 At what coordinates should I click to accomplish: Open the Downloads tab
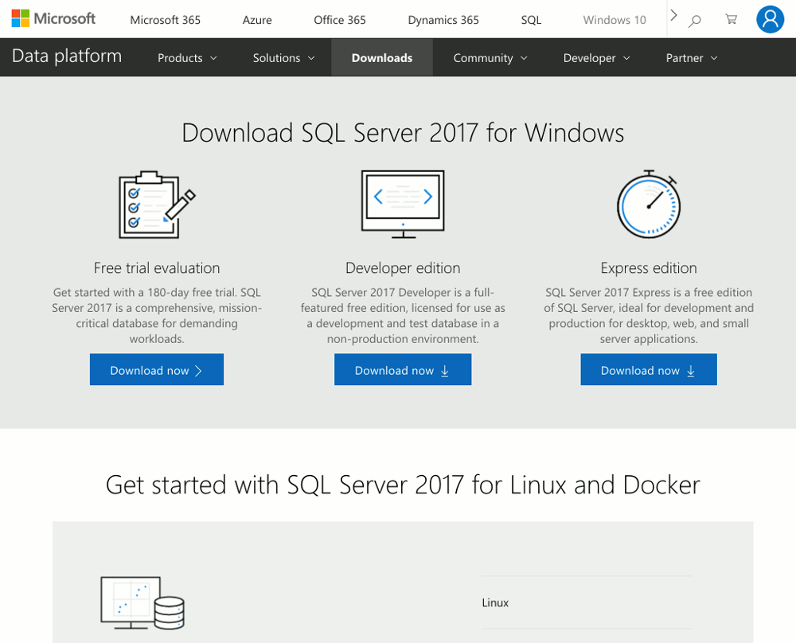point(382,58)
